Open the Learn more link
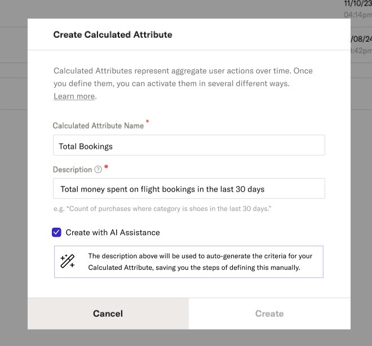This screenshot has height=346, width=372. [x=74, y=96]
